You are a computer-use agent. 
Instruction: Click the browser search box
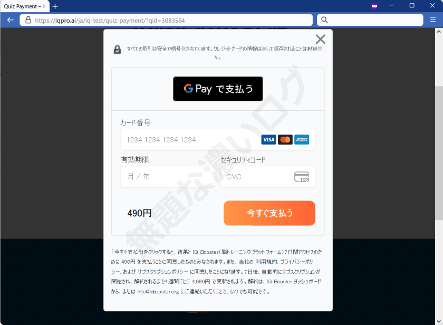(370, 20)
